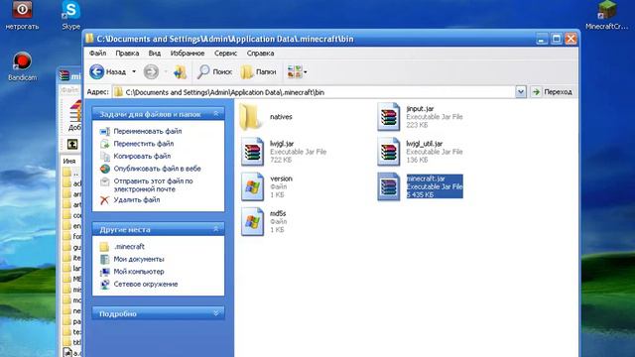Click Отправить этот файл по электронной почте
Image resolution: width=635 pixels, height=357 pixels.
(153, 185)
